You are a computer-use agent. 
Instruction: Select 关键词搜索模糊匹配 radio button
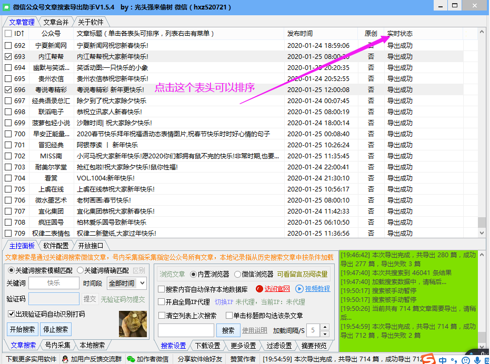[11, 270]
